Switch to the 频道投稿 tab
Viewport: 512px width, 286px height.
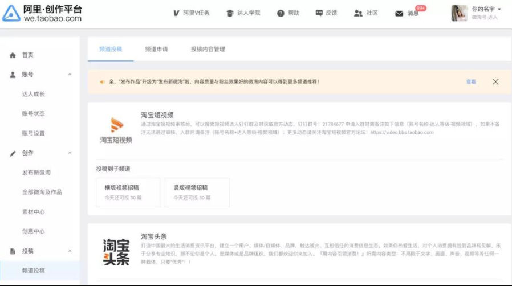[x=111, y=49]
